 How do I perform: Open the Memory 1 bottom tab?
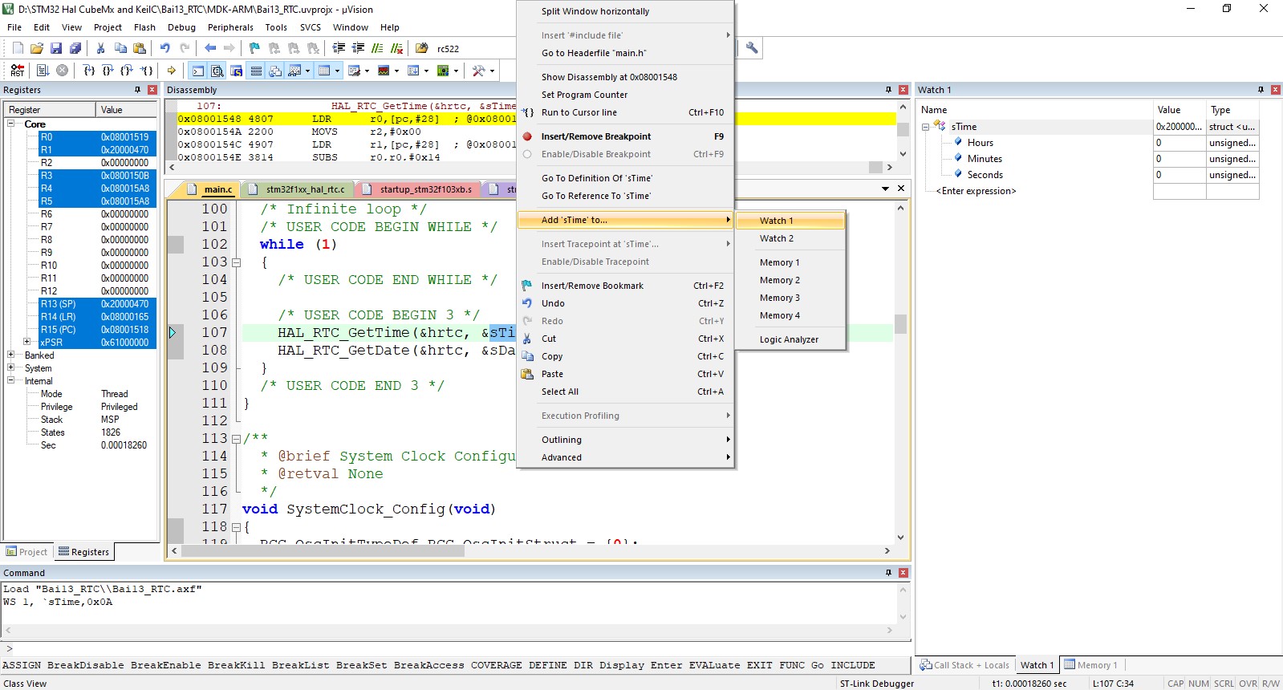pyautogui.click(x=1090, y=665)
